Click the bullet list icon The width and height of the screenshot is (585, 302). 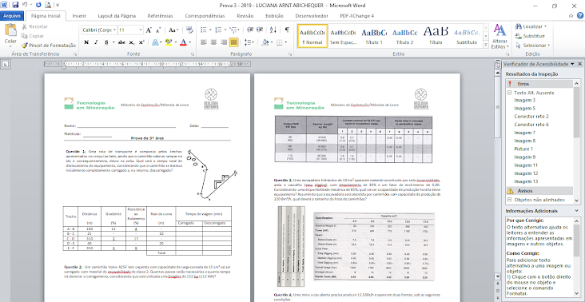(203, 30)
